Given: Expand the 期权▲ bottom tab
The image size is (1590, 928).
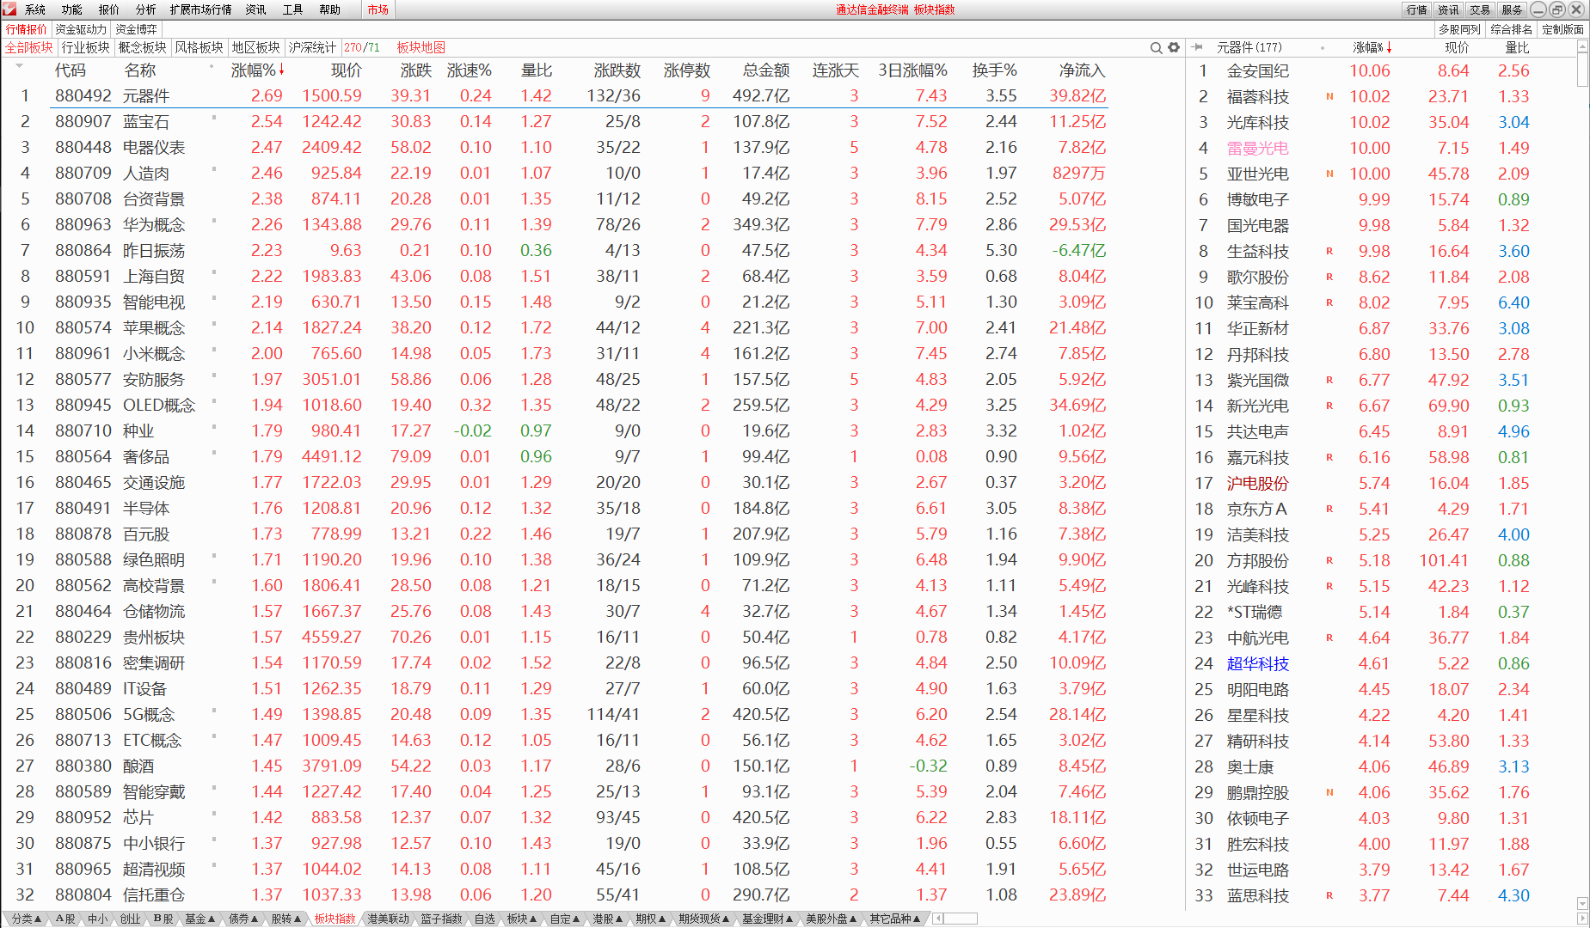Looking at the screenshot, I should pos(652,919).
